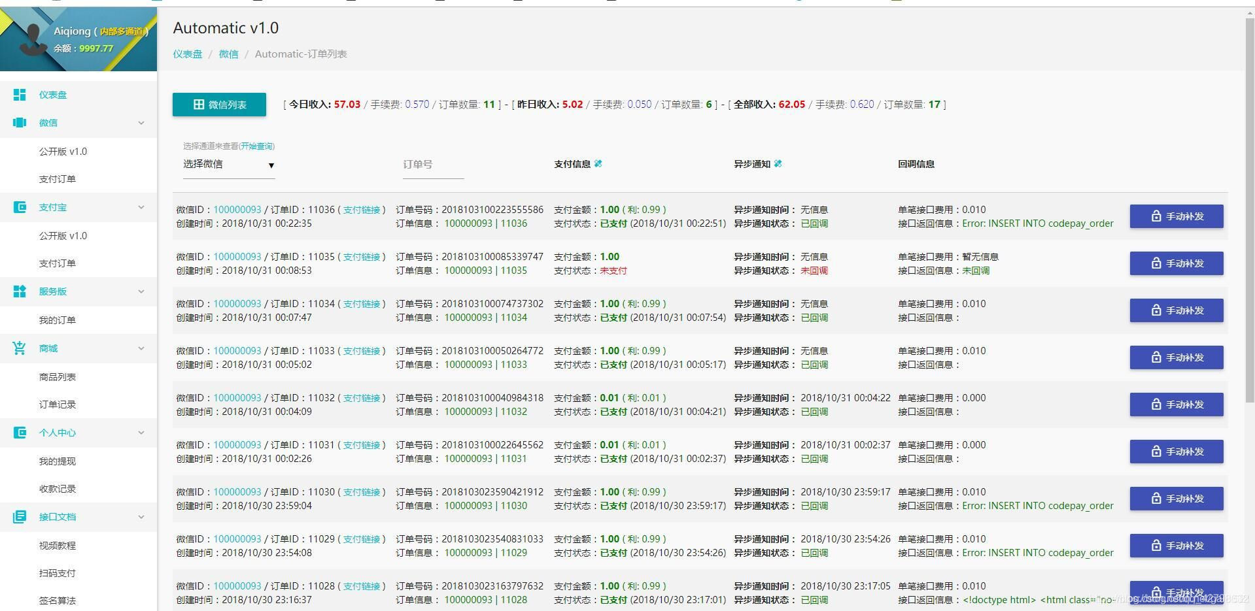Click the 未支付 status of order 11035

coord(613,271)
